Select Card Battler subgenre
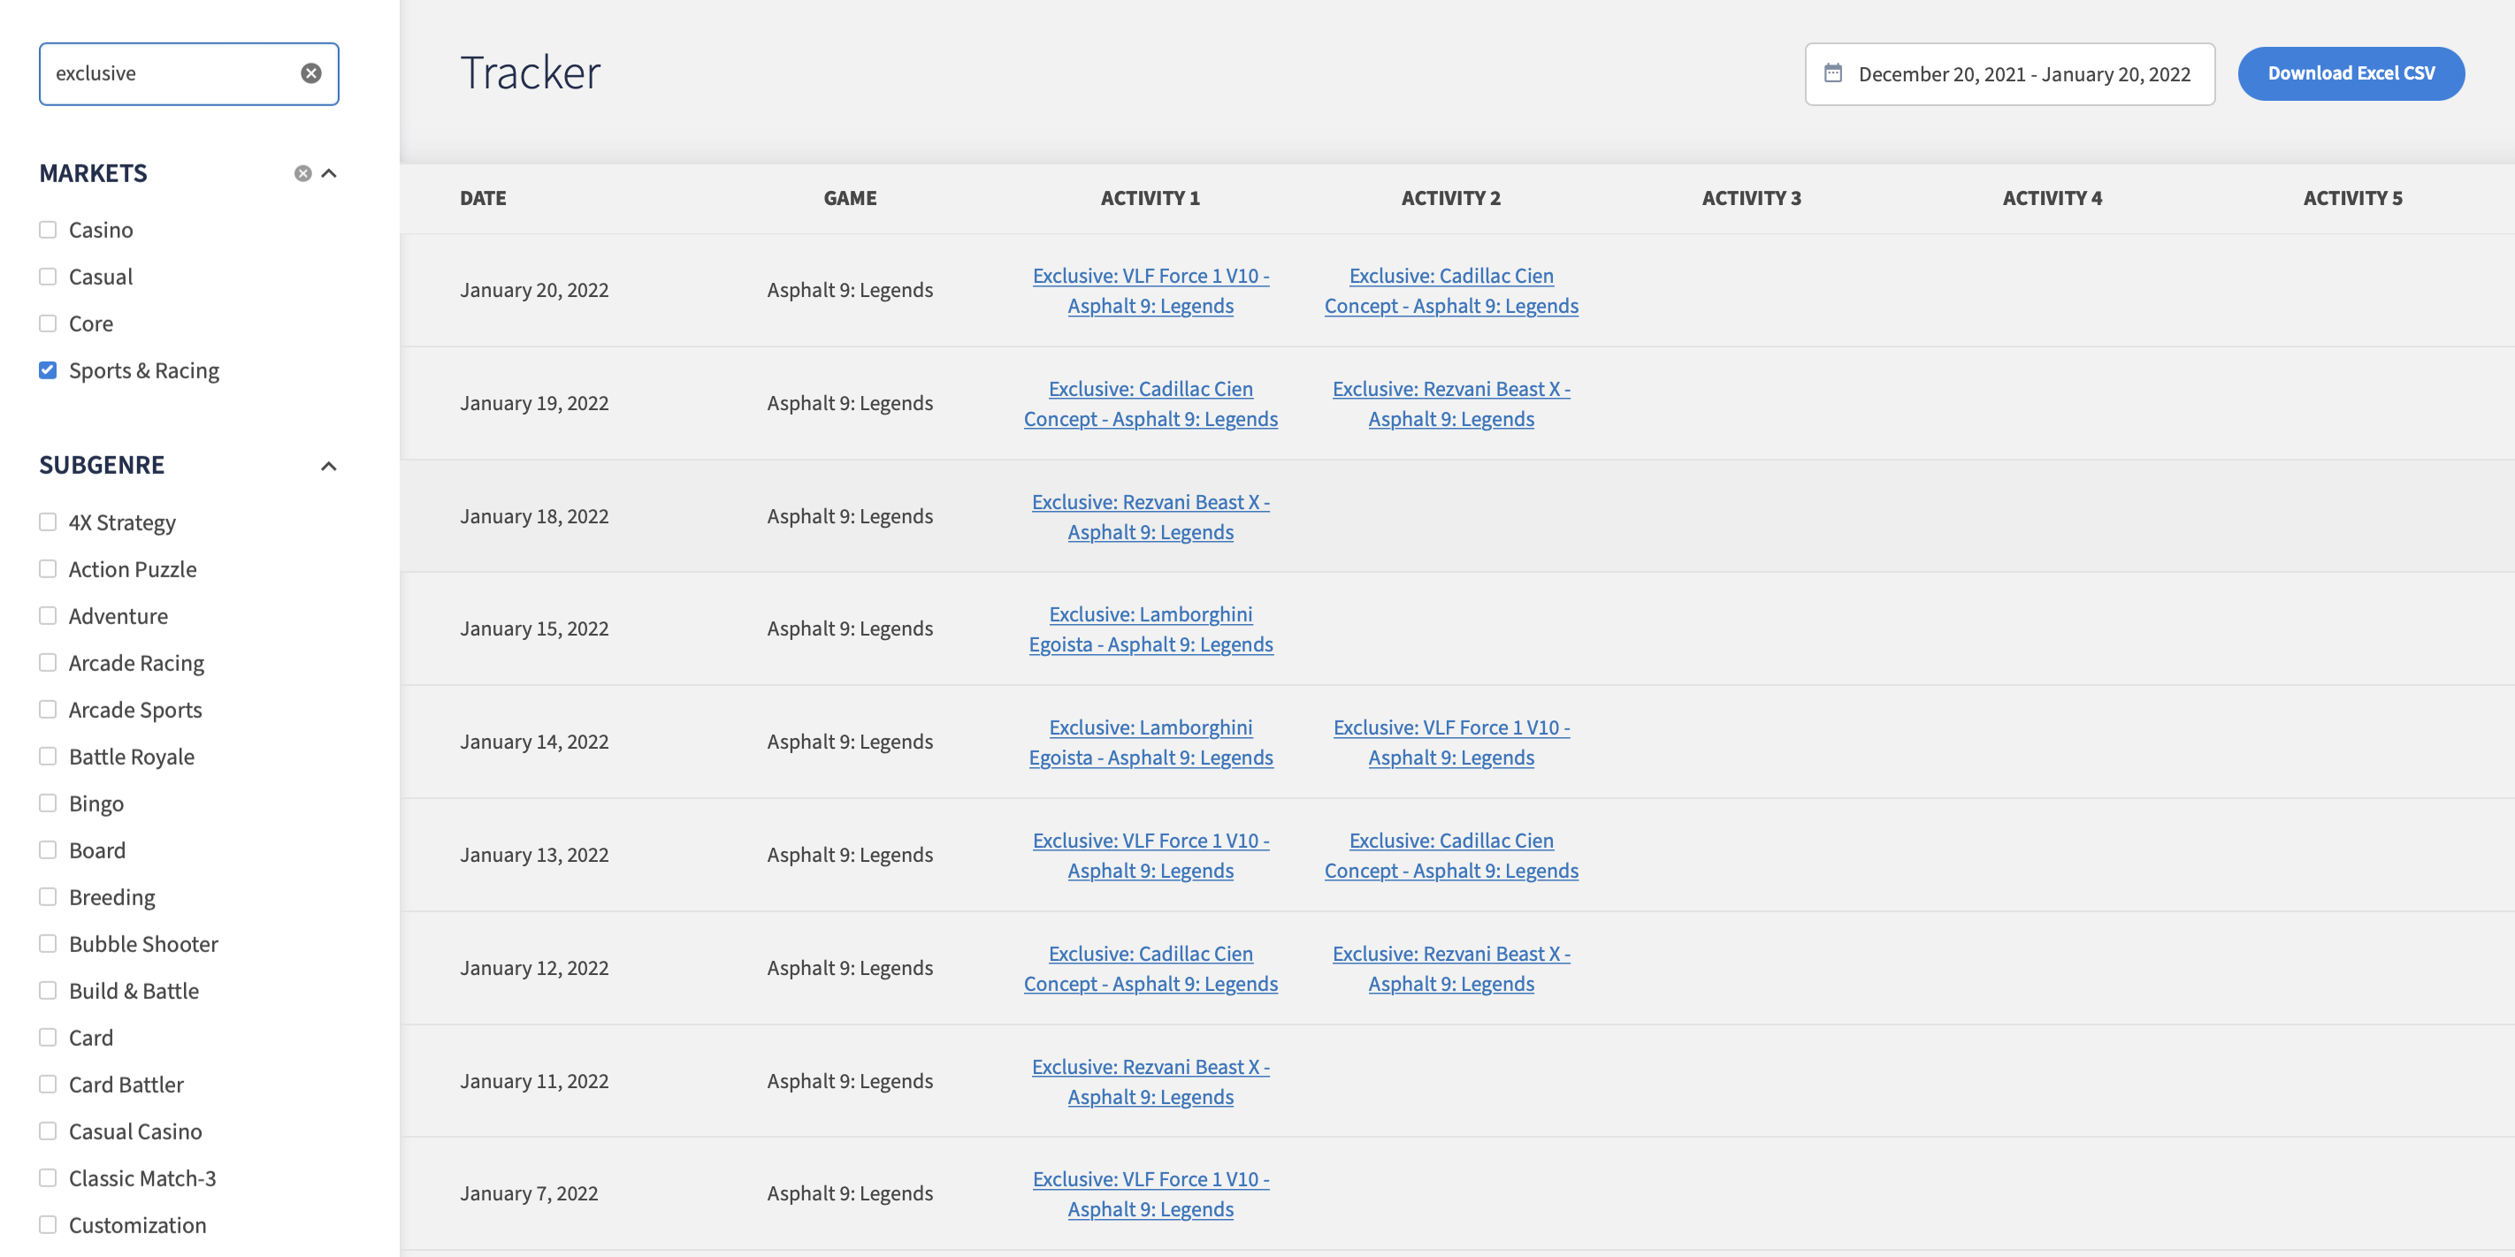This screenshot has width=2515, height=1257. coord(48,1085)
